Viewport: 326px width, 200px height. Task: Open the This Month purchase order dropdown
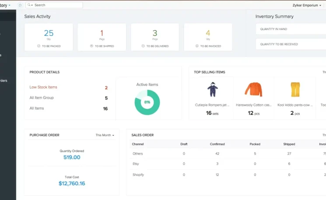[x=105, y=135]
